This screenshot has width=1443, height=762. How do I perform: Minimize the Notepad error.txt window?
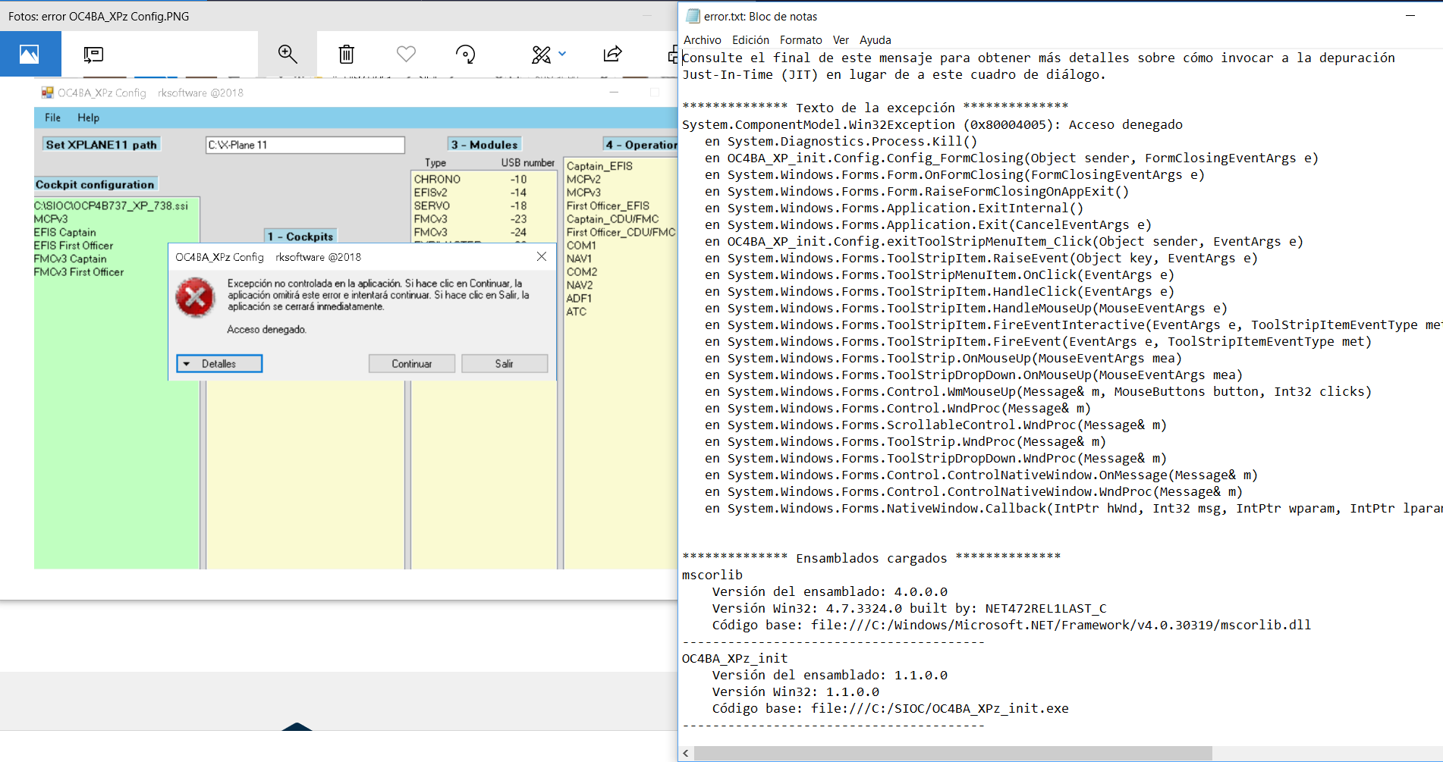pos(1410,16)
